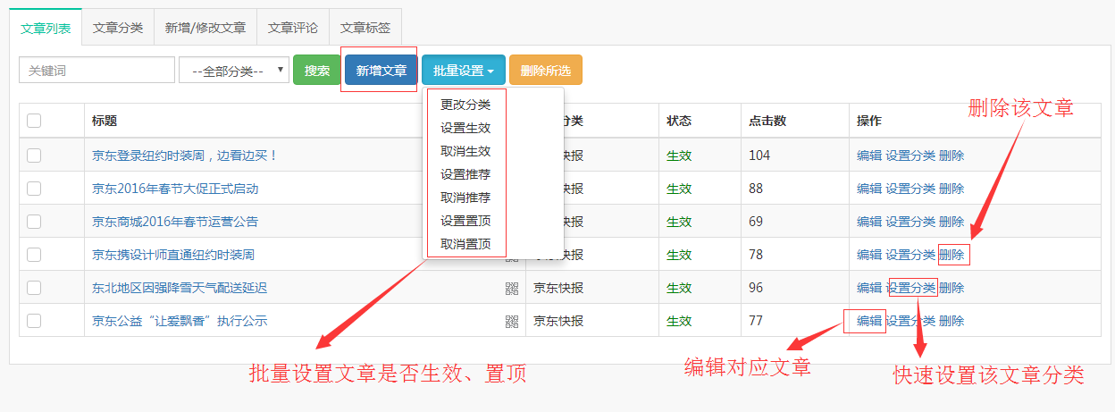Click QR code icon for 京东携设计师直通纽约时装周
Viewport: 1115px width, 412px height.
[x=512, y=256]
